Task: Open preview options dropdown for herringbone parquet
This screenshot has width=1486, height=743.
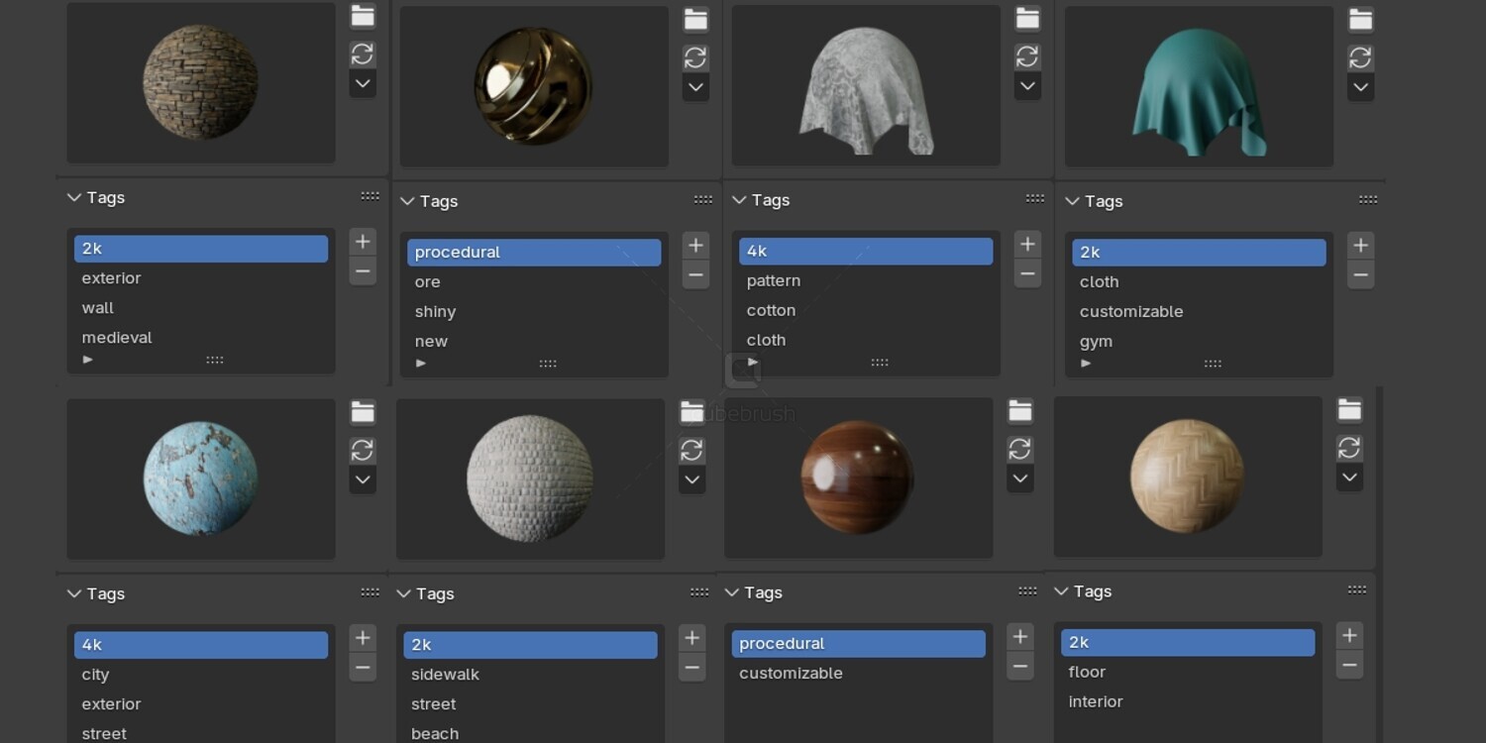Action: coord(1348,478)
